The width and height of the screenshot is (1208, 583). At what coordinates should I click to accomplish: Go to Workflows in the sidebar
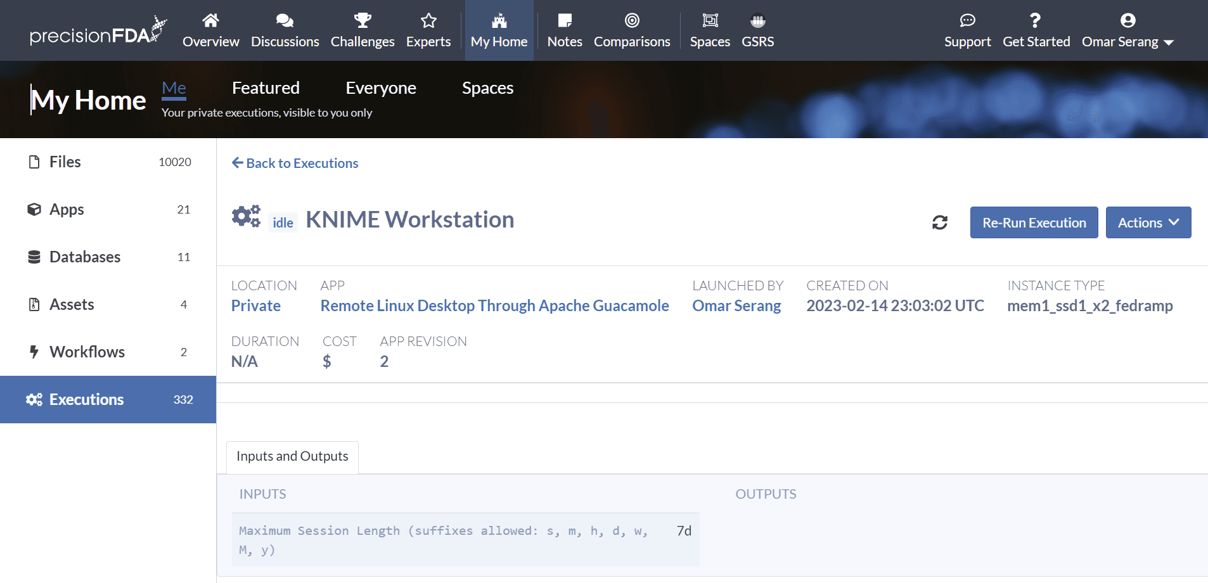pos(87,352)
